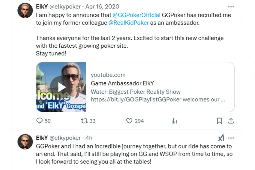
Task: Open the youtube.com link card
Action: [108, 75]
